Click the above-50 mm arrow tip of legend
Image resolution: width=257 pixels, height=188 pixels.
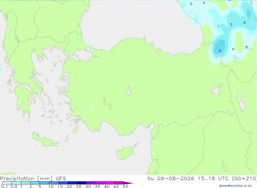coord(128,183)
